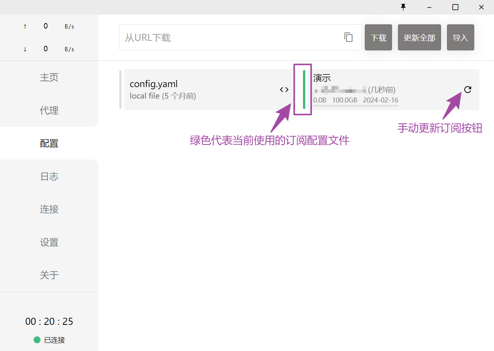Open the 关于 about tab

(49, 275)
